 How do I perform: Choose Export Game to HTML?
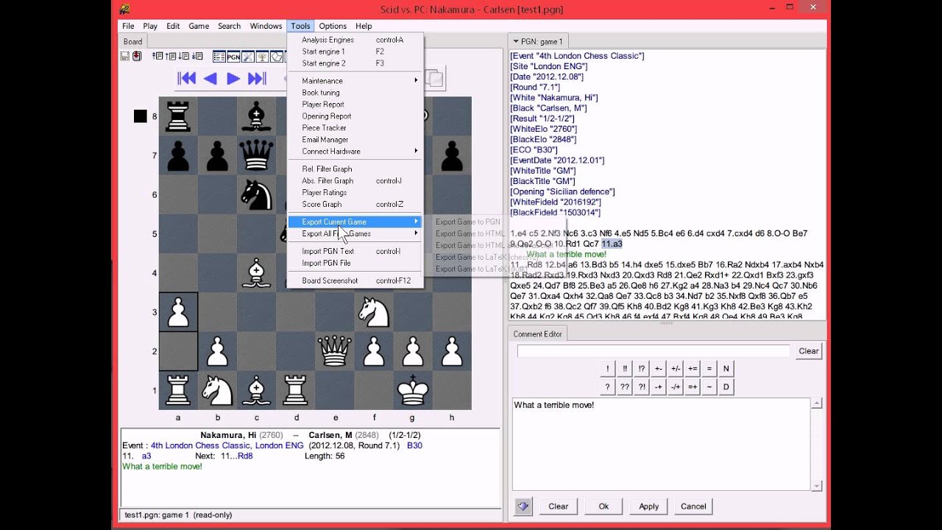[x=470, y=233]
